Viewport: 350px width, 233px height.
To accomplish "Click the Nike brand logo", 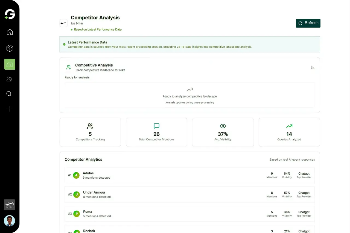I will 63,23.
